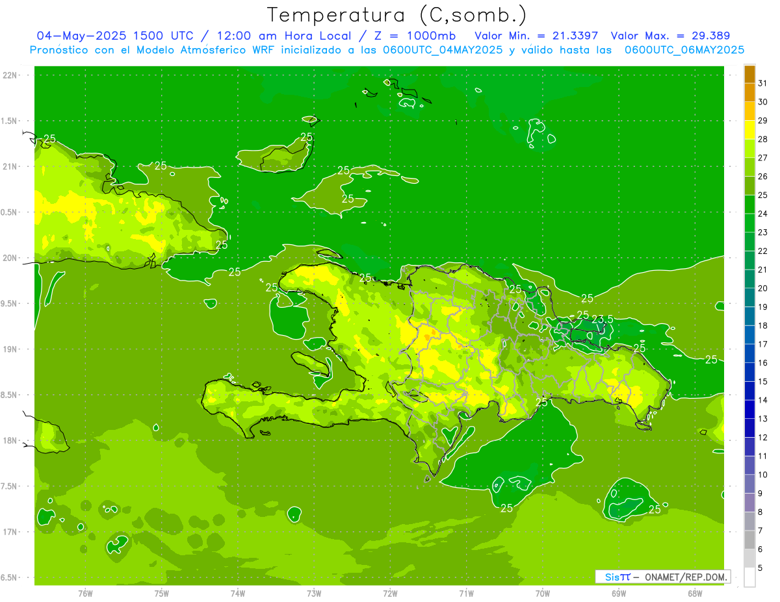Click the number 31 on the color scale
This screenshot has width=780, height=602.
pyautogui.click(x=763, y=82)
